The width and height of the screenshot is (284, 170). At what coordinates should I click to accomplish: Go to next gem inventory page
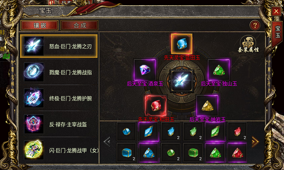point(255,142)
